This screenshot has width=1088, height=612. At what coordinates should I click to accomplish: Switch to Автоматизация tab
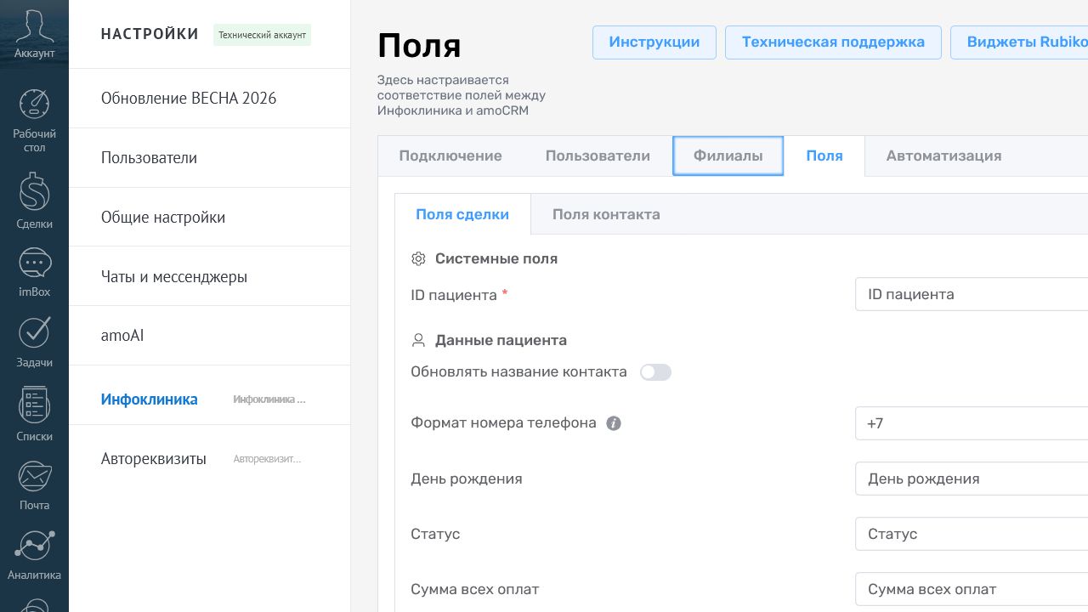[943, 156]
